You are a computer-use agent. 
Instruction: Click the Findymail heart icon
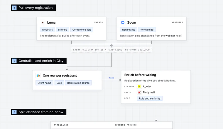(139, 92)
